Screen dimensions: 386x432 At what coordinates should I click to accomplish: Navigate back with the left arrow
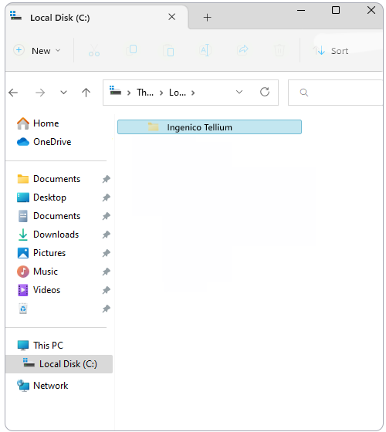pyautogui.click(x=13, y=93)
